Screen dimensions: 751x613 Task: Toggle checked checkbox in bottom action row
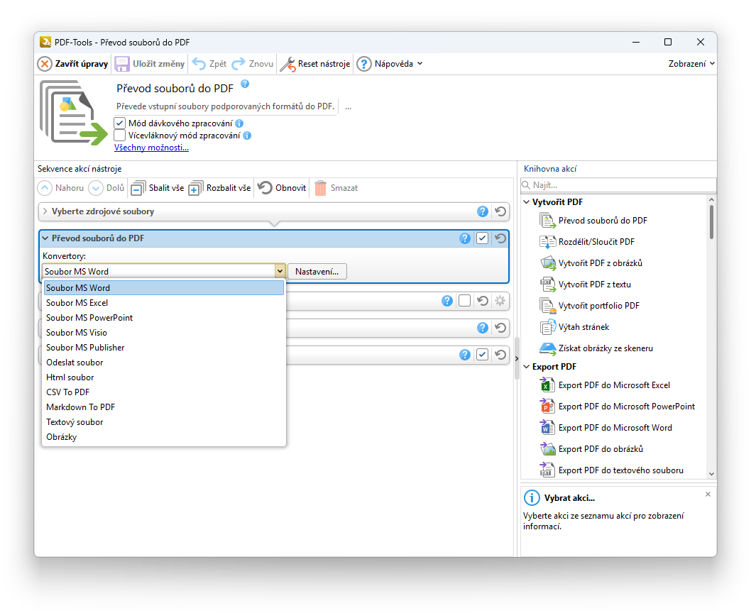click(x=482, y=355)
